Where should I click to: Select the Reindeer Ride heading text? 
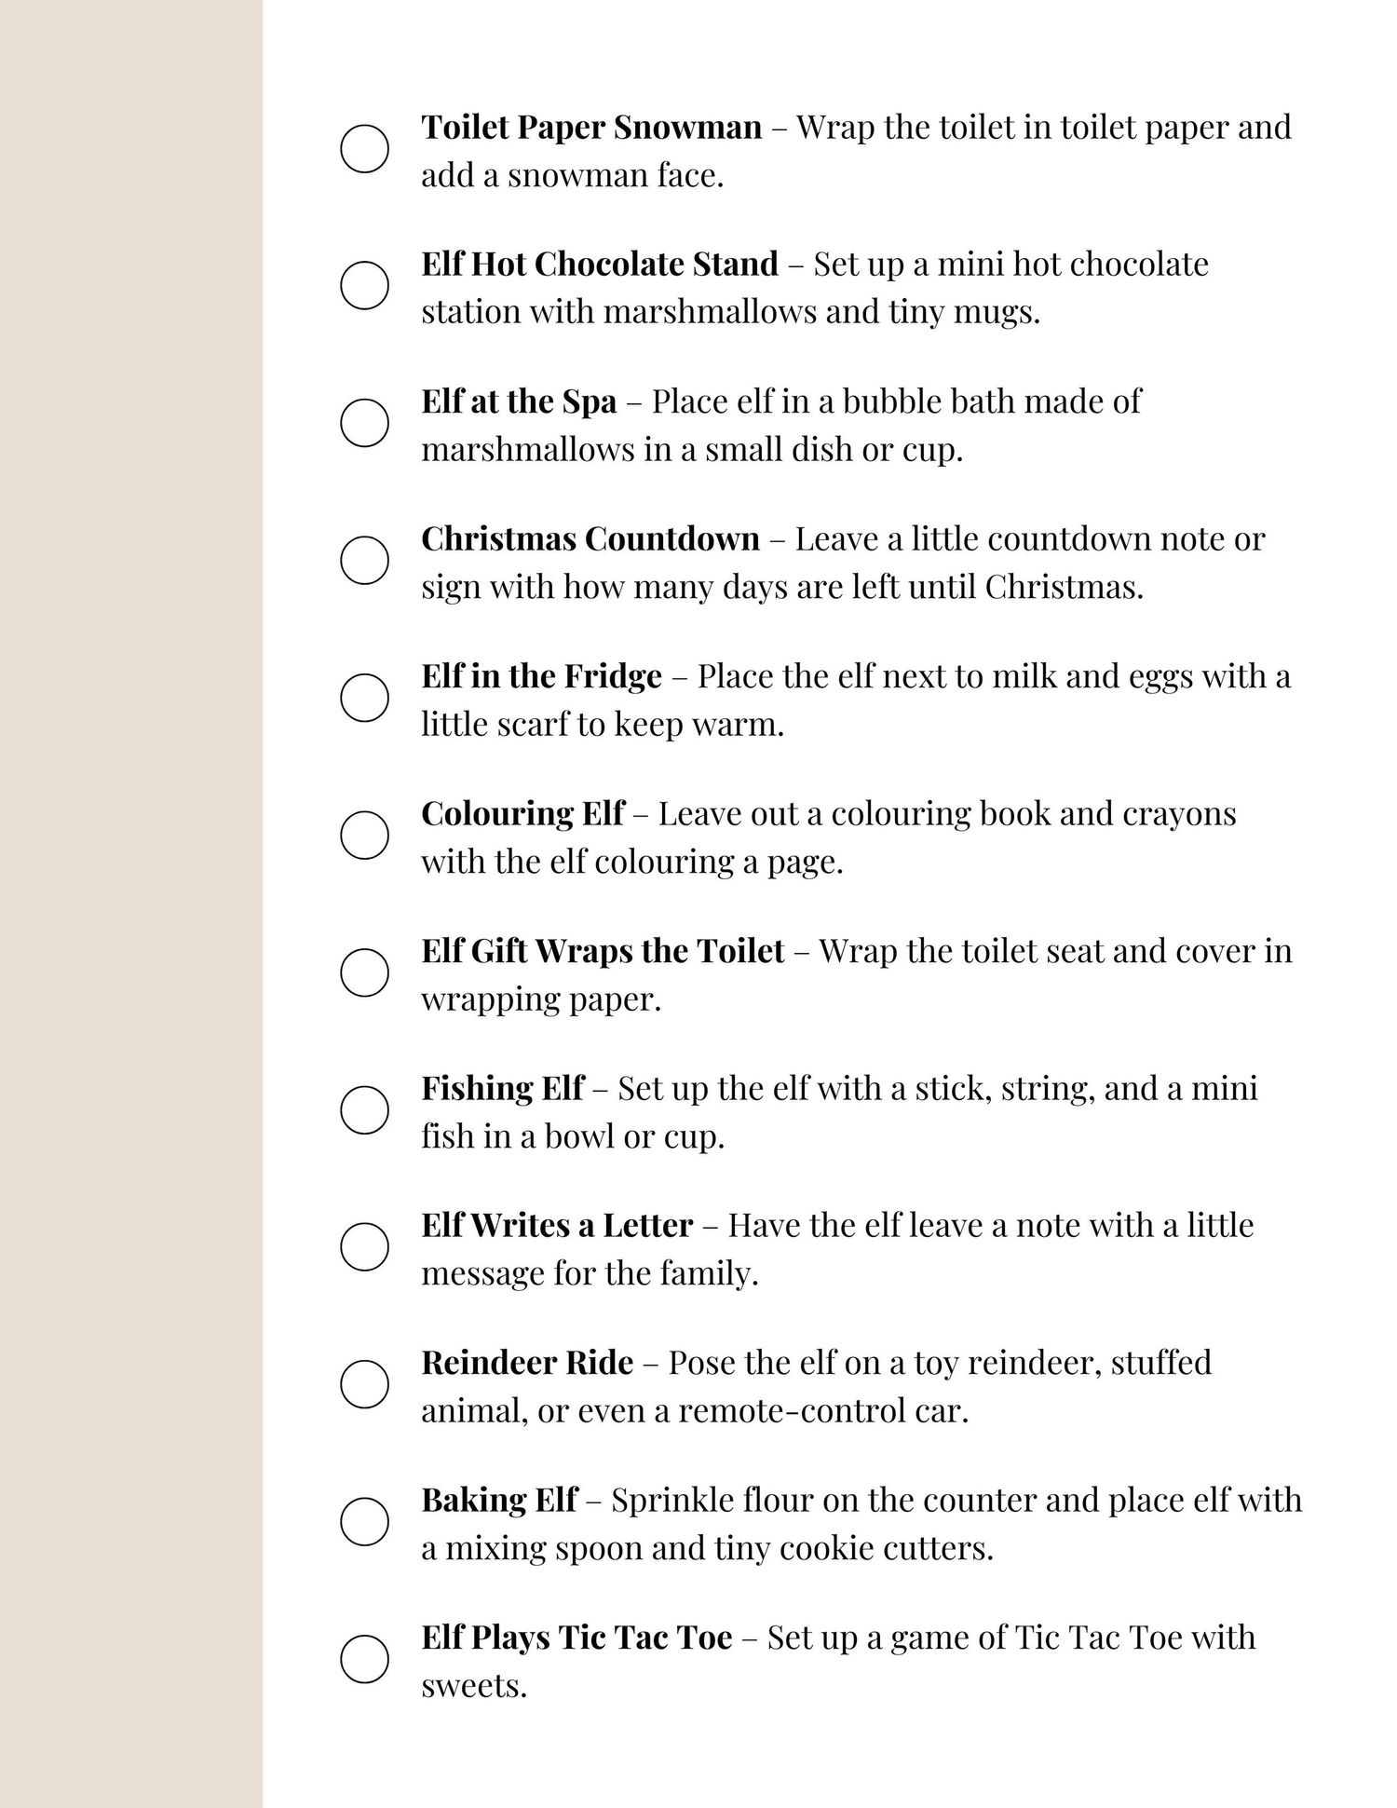click(527, 1363)
